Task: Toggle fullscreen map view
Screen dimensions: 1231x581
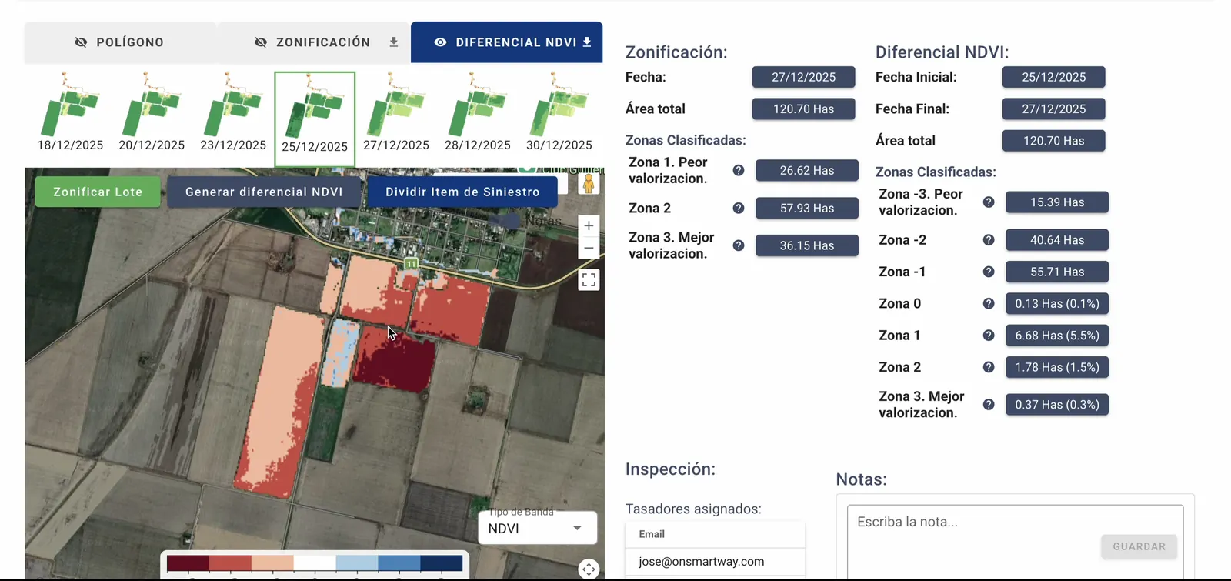Action: [x=589, y=280]
